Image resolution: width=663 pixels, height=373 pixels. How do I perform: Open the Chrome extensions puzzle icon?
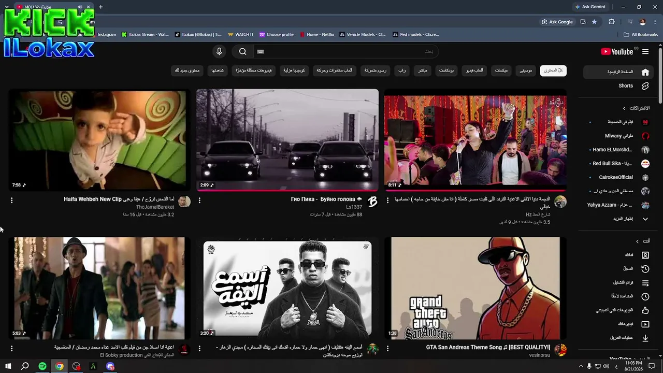pyautogui.click(x=612, y=22)
